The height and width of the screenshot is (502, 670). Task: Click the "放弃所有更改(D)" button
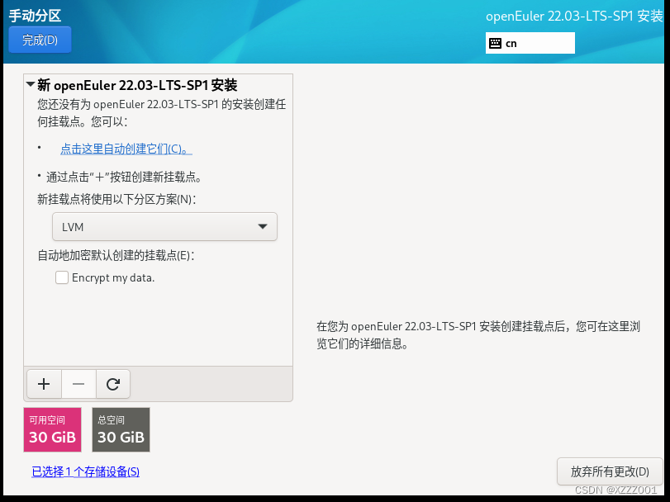click(x=610, y=471)
